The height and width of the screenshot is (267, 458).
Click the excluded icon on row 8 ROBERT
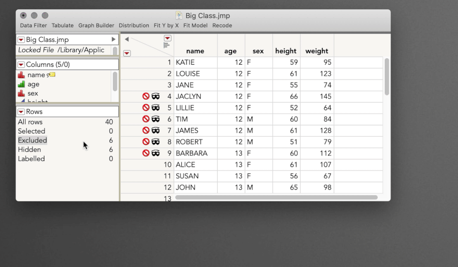[x=146, y=142]
